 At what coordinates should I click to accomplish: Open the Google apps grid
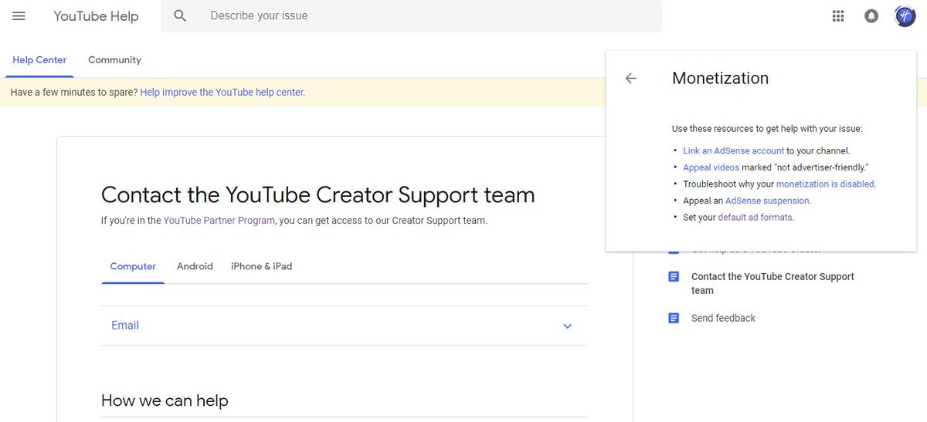[838, 15]
